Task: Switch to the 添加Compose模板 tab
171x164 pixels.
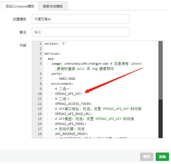Action: pyautogui.click(x=20, y=6)
